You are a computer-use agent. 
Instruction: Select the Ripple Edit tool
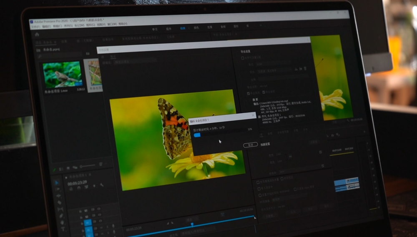click(59, 196)
